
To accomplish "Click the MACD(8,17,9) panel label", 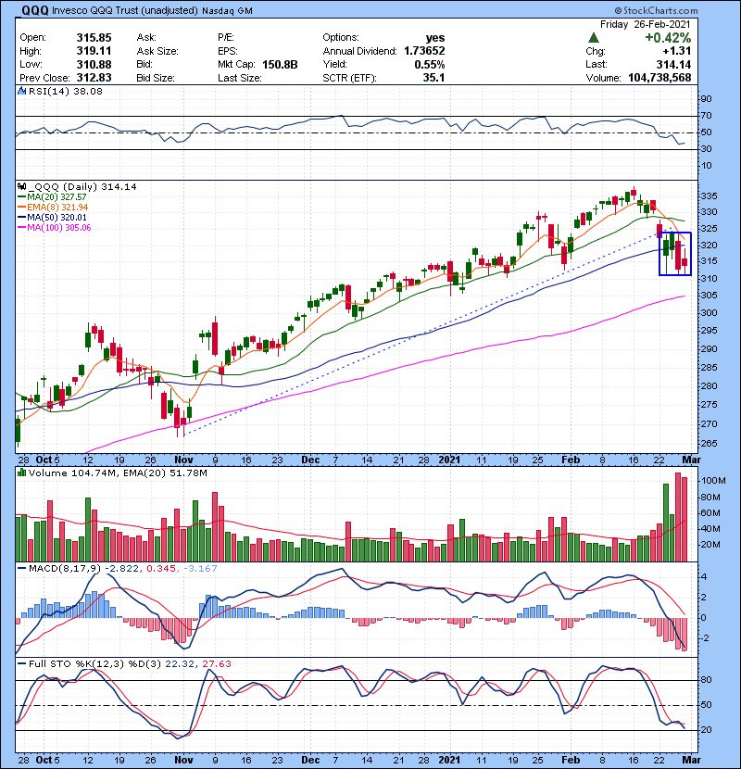I will click(x=65, y=569).
